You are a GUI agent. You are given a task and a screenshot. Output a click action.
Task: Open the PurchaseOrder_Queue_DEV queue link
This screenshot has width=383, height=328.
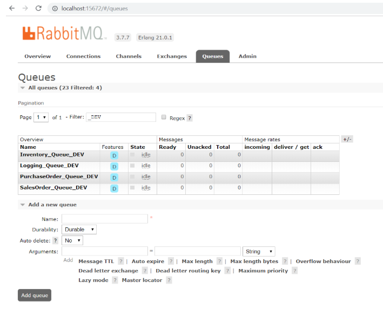coord(59,176)
